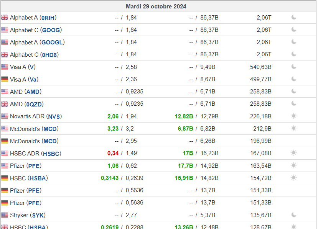
Task: Click the US flag beside Alphabet A (GOOGL)
Action: point(5,43)
